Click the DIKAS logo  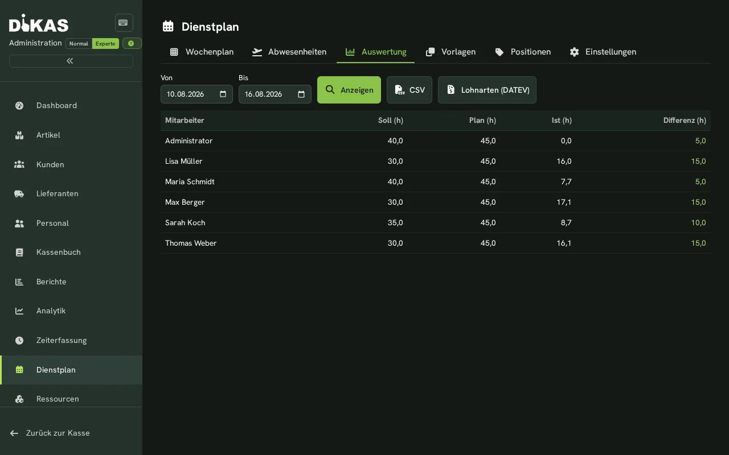(x=39, y=23)
